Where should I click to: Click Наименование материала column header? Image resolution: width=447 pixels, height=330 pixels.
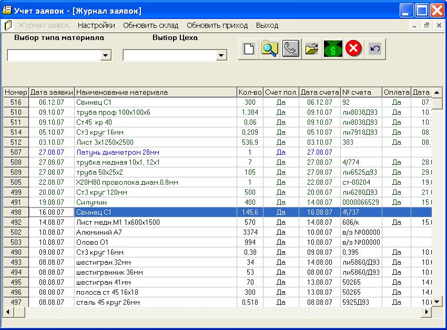point(156,93)
